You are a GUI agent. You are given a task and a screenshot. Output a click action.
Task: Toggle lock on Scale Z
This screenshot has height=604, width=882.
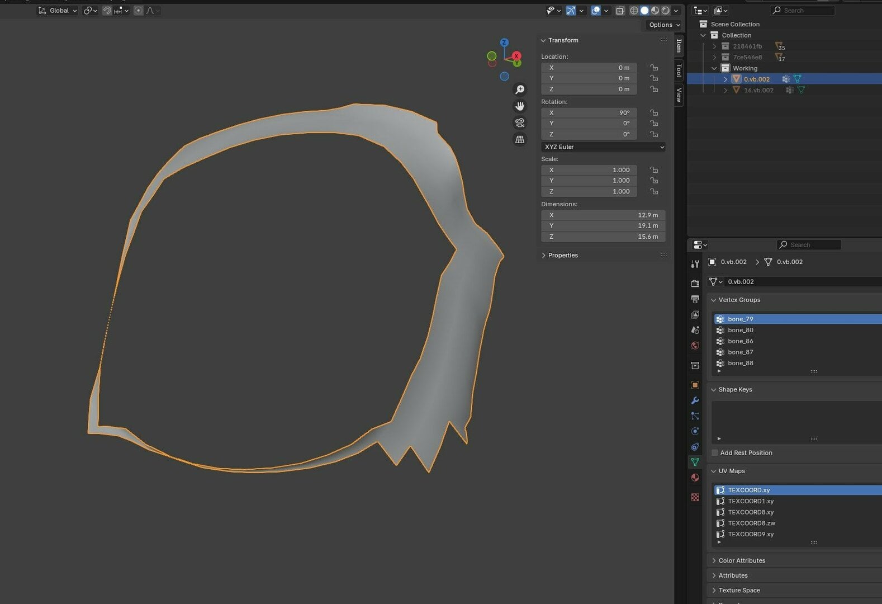click(x=653, y=191)
